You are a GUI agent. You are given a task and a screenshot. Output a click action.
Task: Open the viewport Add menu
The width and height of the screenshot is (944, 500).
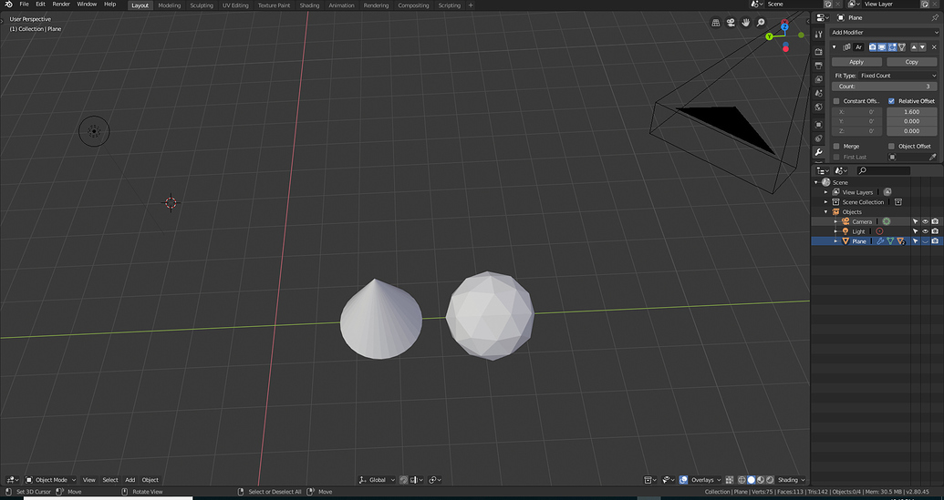pos(130,480)
